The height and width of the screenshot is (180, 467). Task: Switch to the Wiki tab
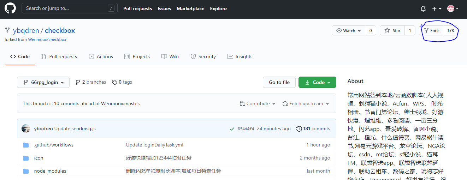tap(170, 56)
